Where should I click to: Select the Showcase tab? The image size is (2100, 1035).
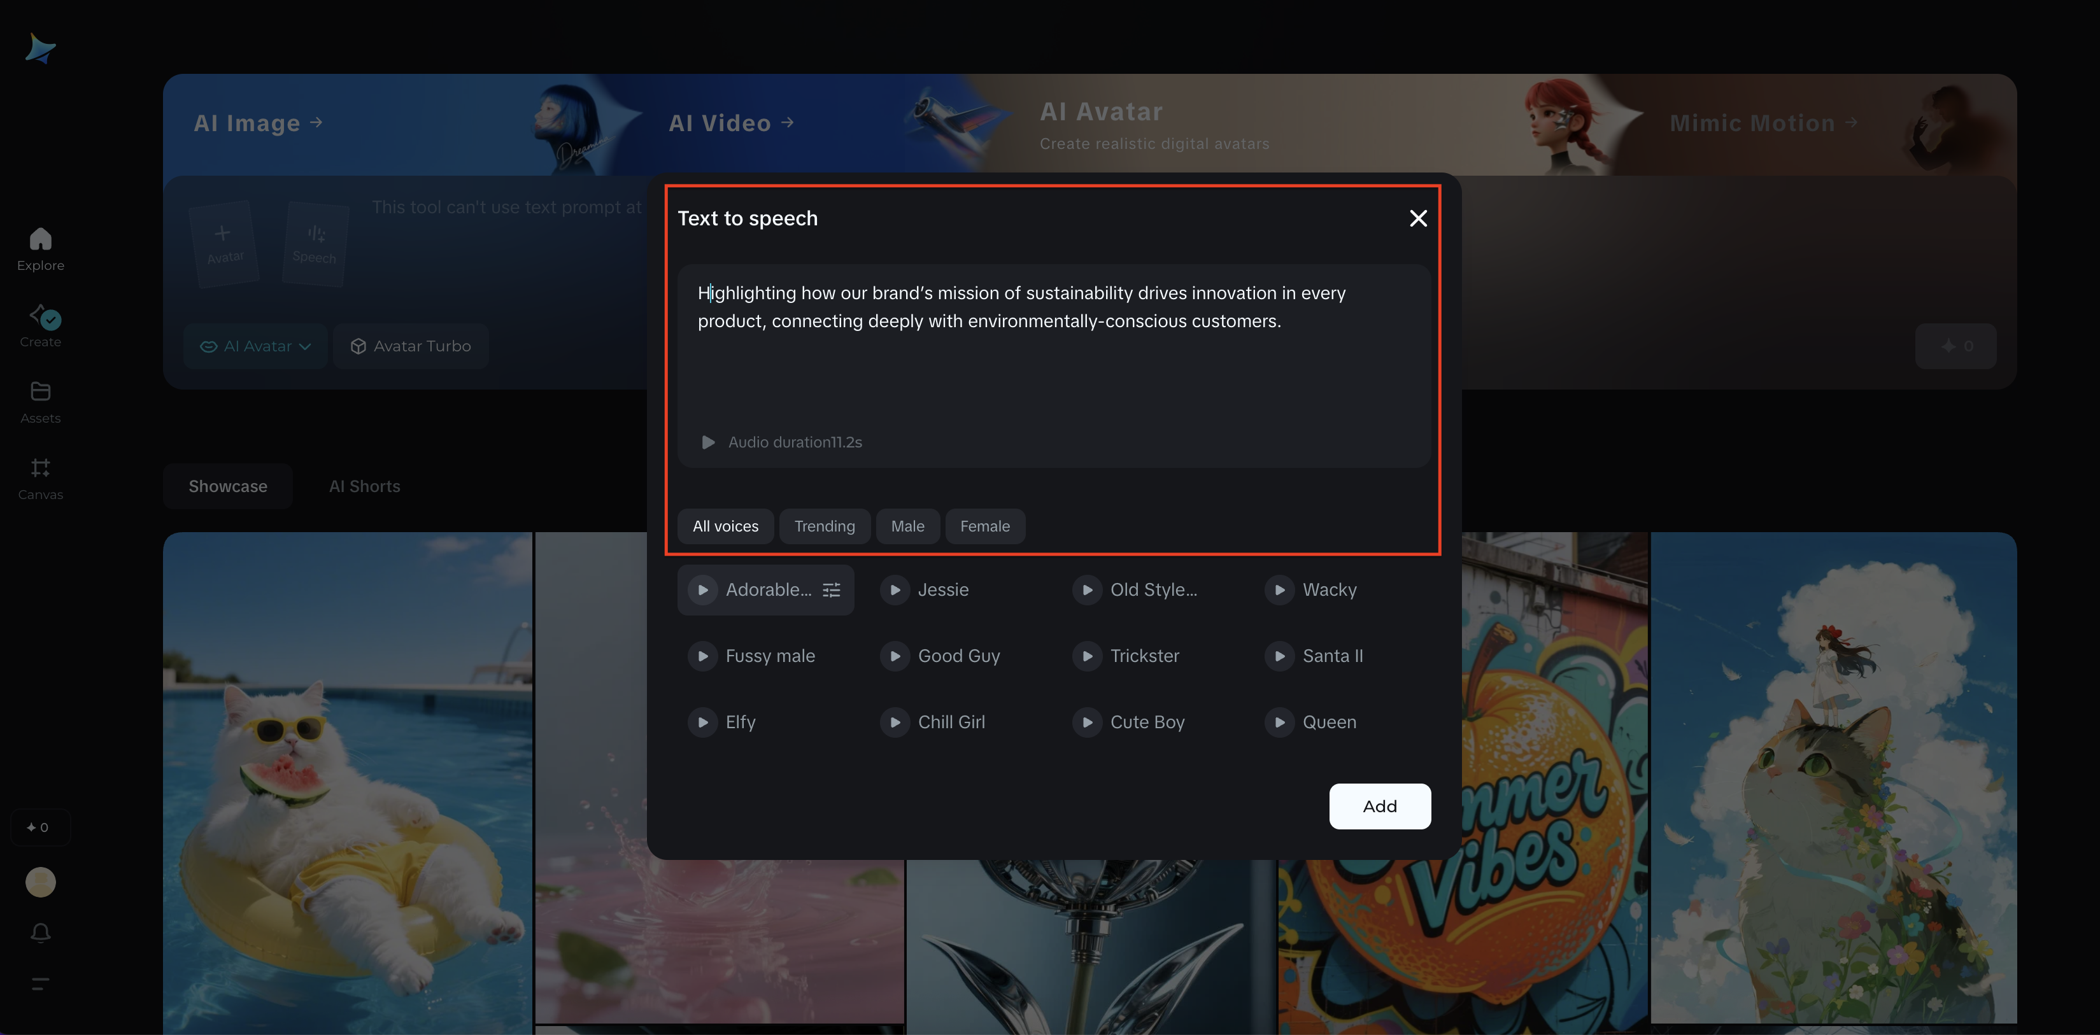coord(227,486)
